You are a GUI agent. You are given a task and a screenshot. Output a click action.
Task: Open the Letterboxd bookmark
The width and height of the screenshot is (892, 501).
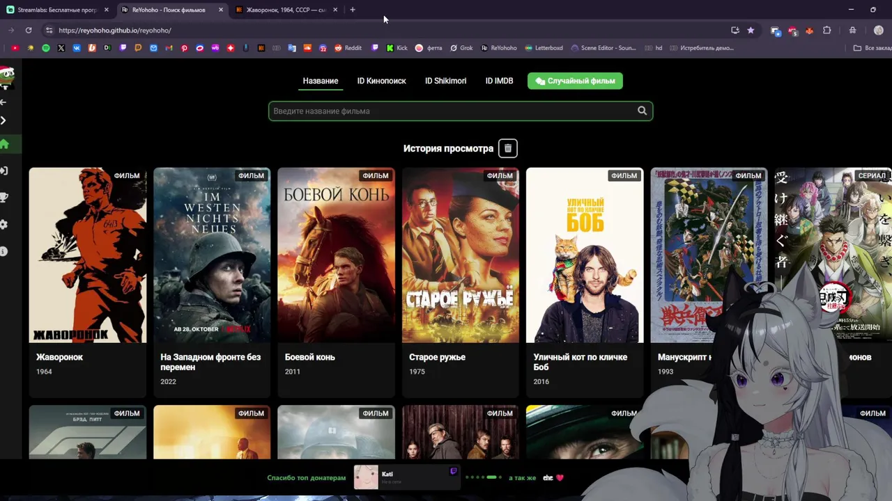point(544,48)
